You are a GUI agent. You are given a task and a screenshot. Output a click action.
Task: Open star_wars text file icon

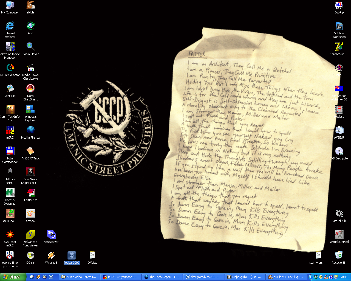coord(318,258)
